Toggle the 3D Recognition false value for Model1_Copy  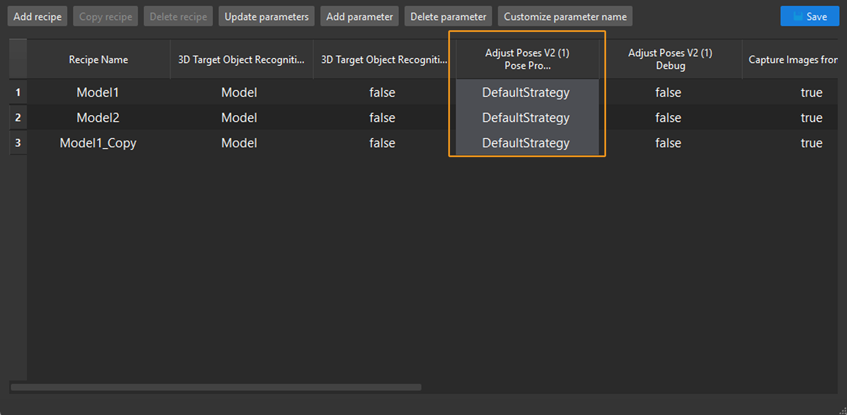[382, 143]
